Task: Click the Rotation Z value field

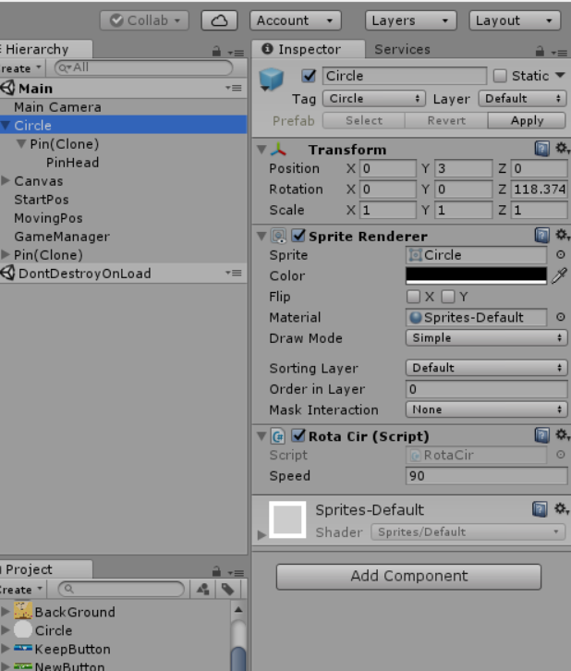Action: pyautogui.click(x=540, y=189)
